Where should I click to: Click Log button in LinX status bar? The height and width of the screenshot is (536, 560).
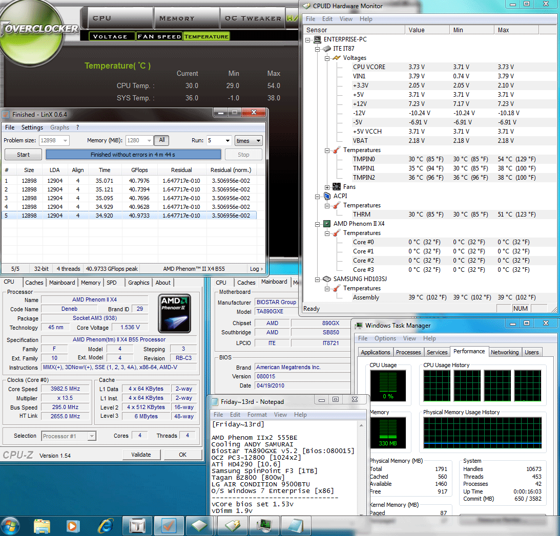(256, 269)
